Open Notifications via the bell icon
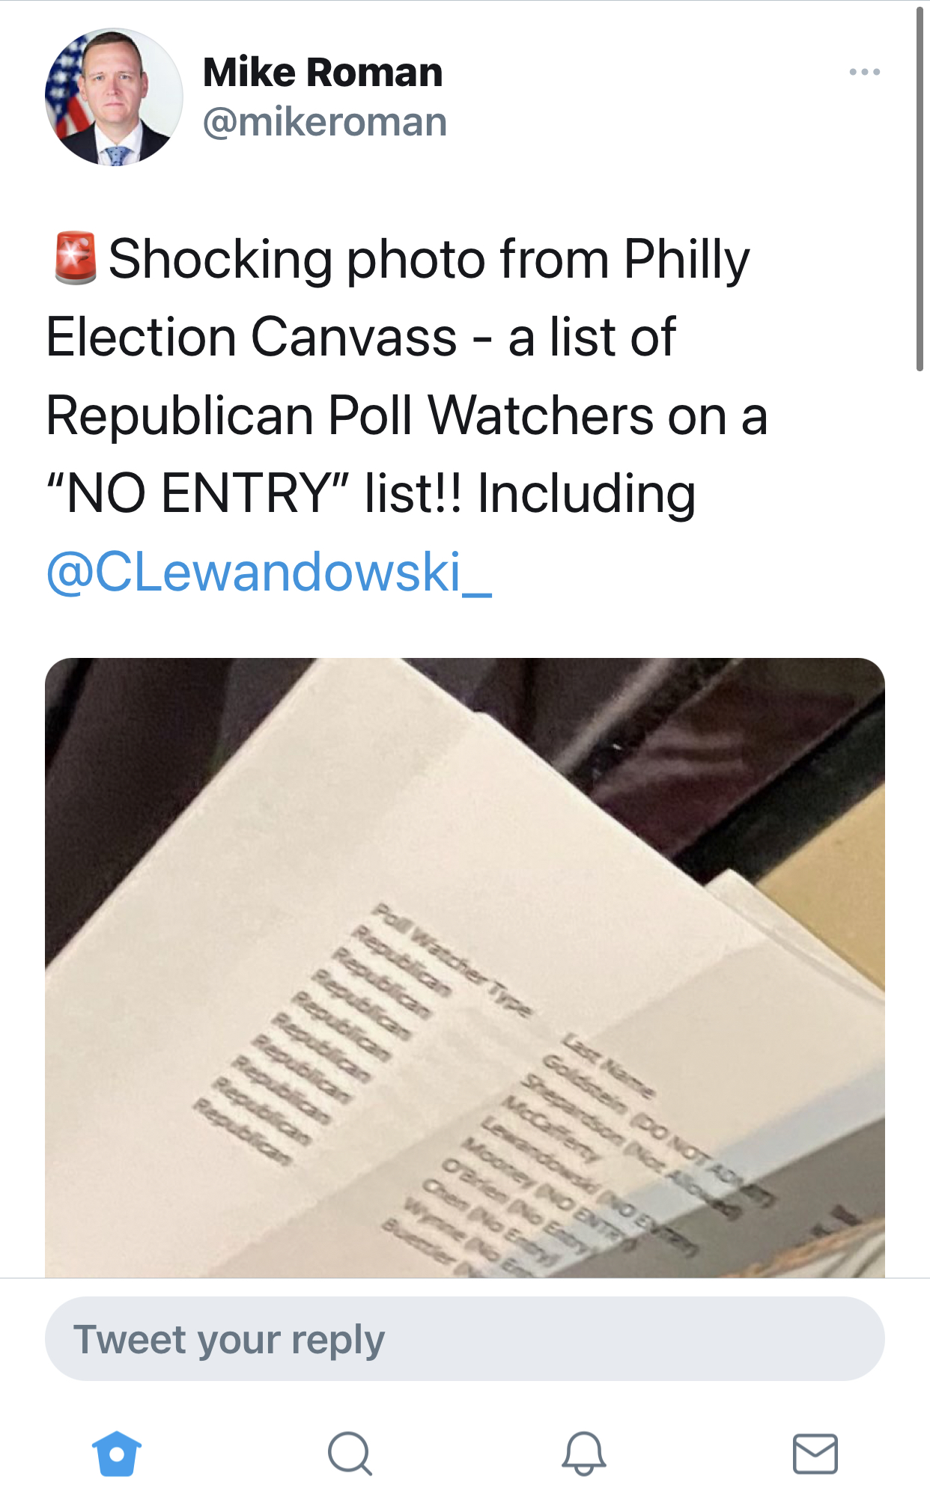This screenshot has height=1509, width=930. coord(583,1454)
